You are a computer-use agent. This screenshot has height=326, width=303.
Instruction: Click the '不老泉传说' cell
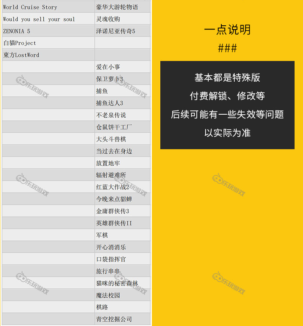point(122,115)
